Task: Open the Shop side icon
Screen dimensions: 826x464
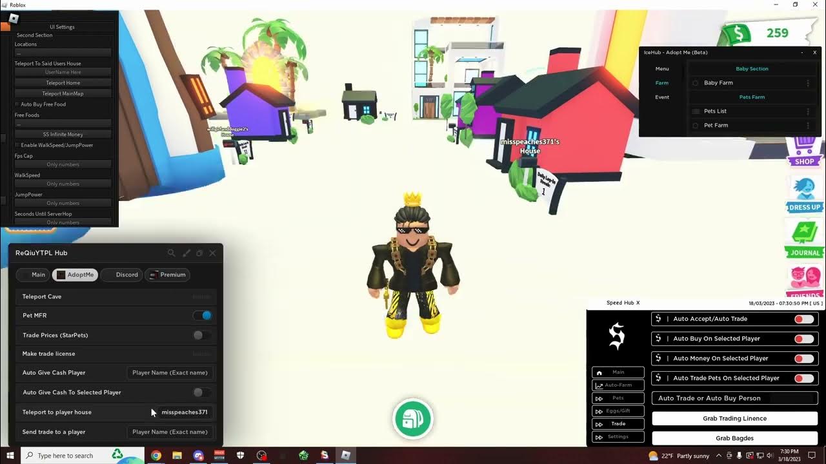Action: [x=804, y=151]
